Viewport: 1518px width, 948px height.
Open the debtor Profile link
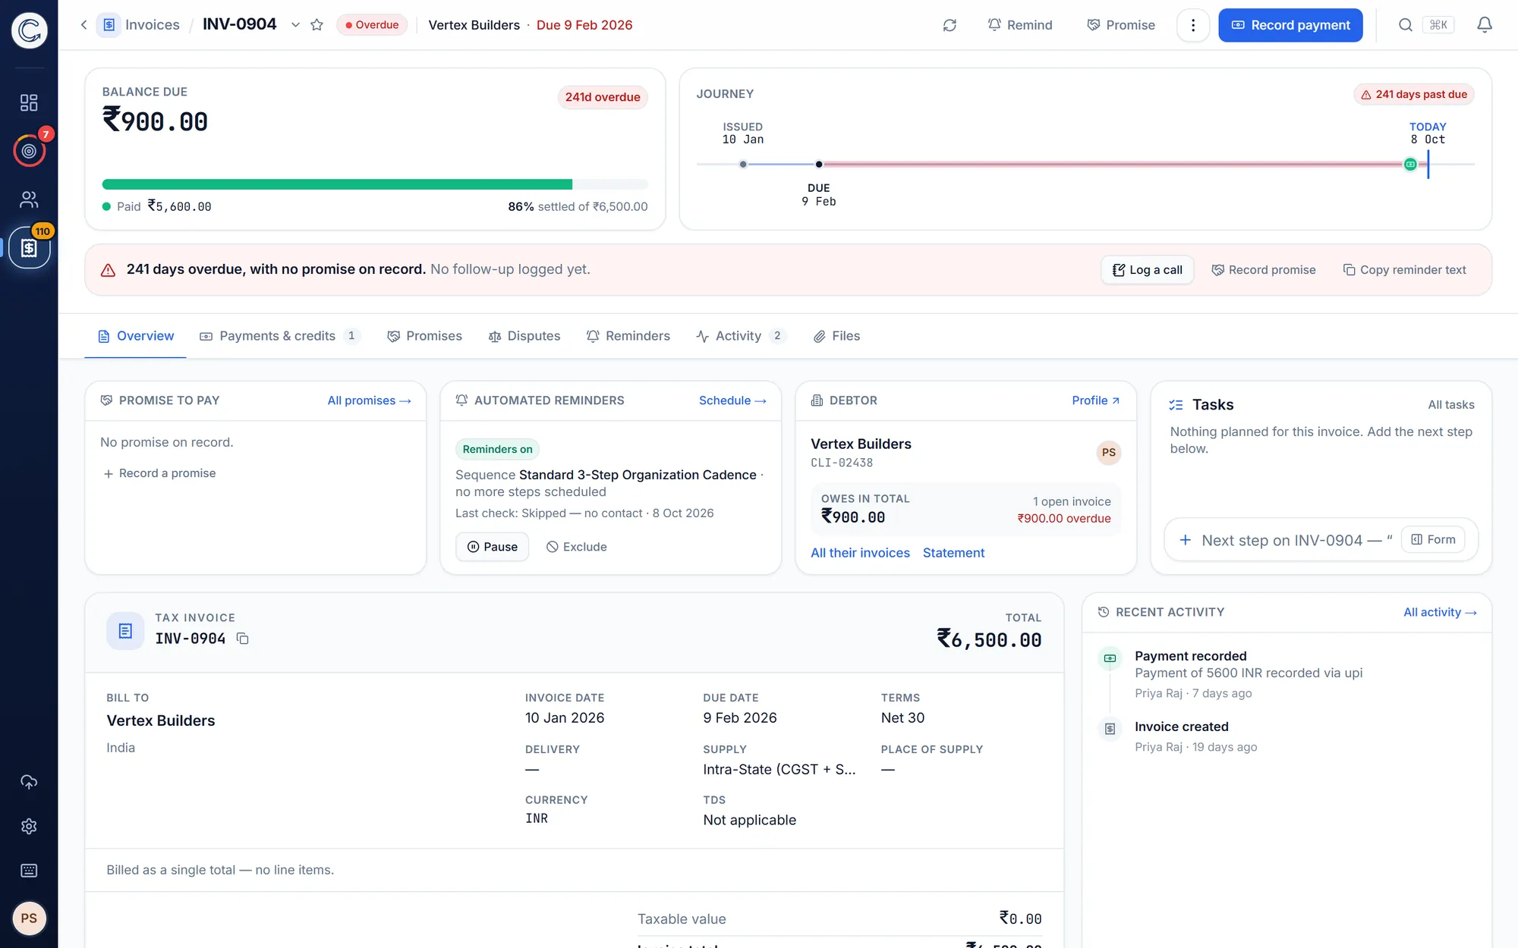[x=1095, y=400]
